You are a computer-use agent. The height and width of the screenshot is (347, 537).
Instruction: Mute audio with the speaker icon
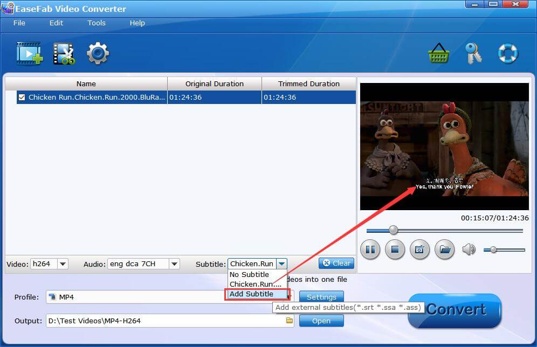pyautogui.click(x=469, y=249)
